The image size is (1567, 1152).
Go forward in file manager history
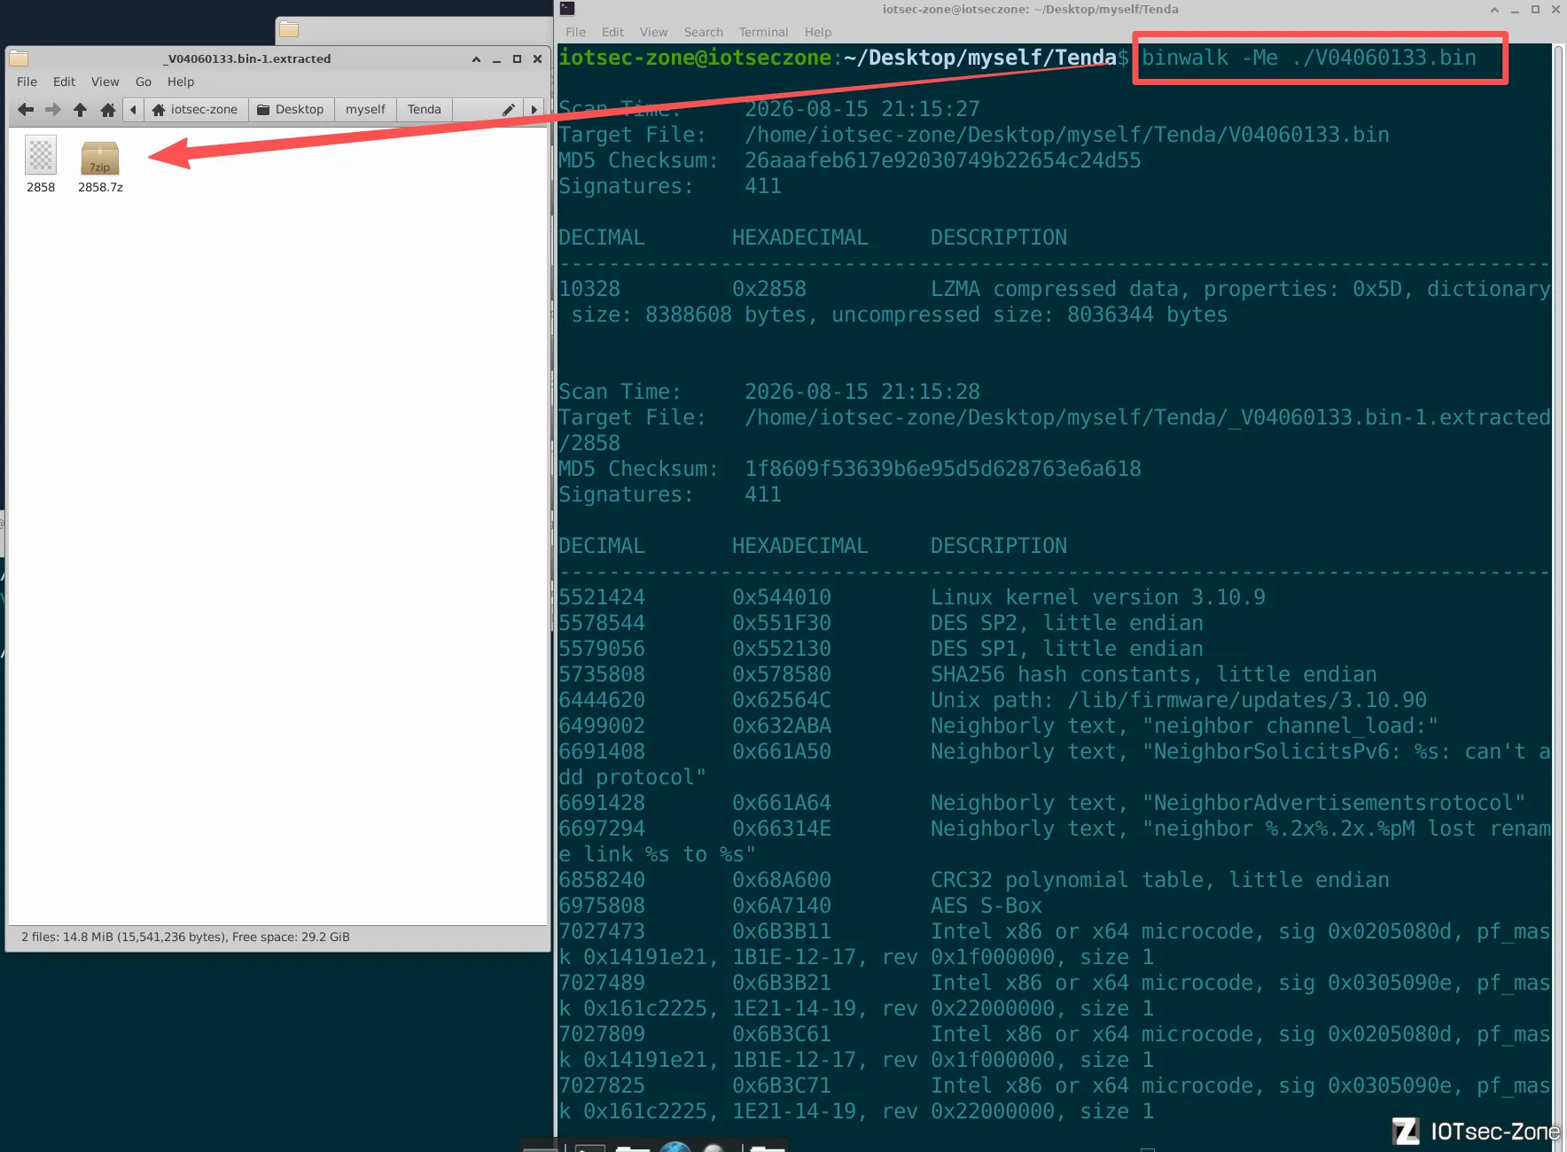53,110
